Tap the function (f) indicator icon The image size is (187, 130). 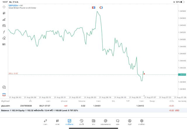click(x=4, y=32)
